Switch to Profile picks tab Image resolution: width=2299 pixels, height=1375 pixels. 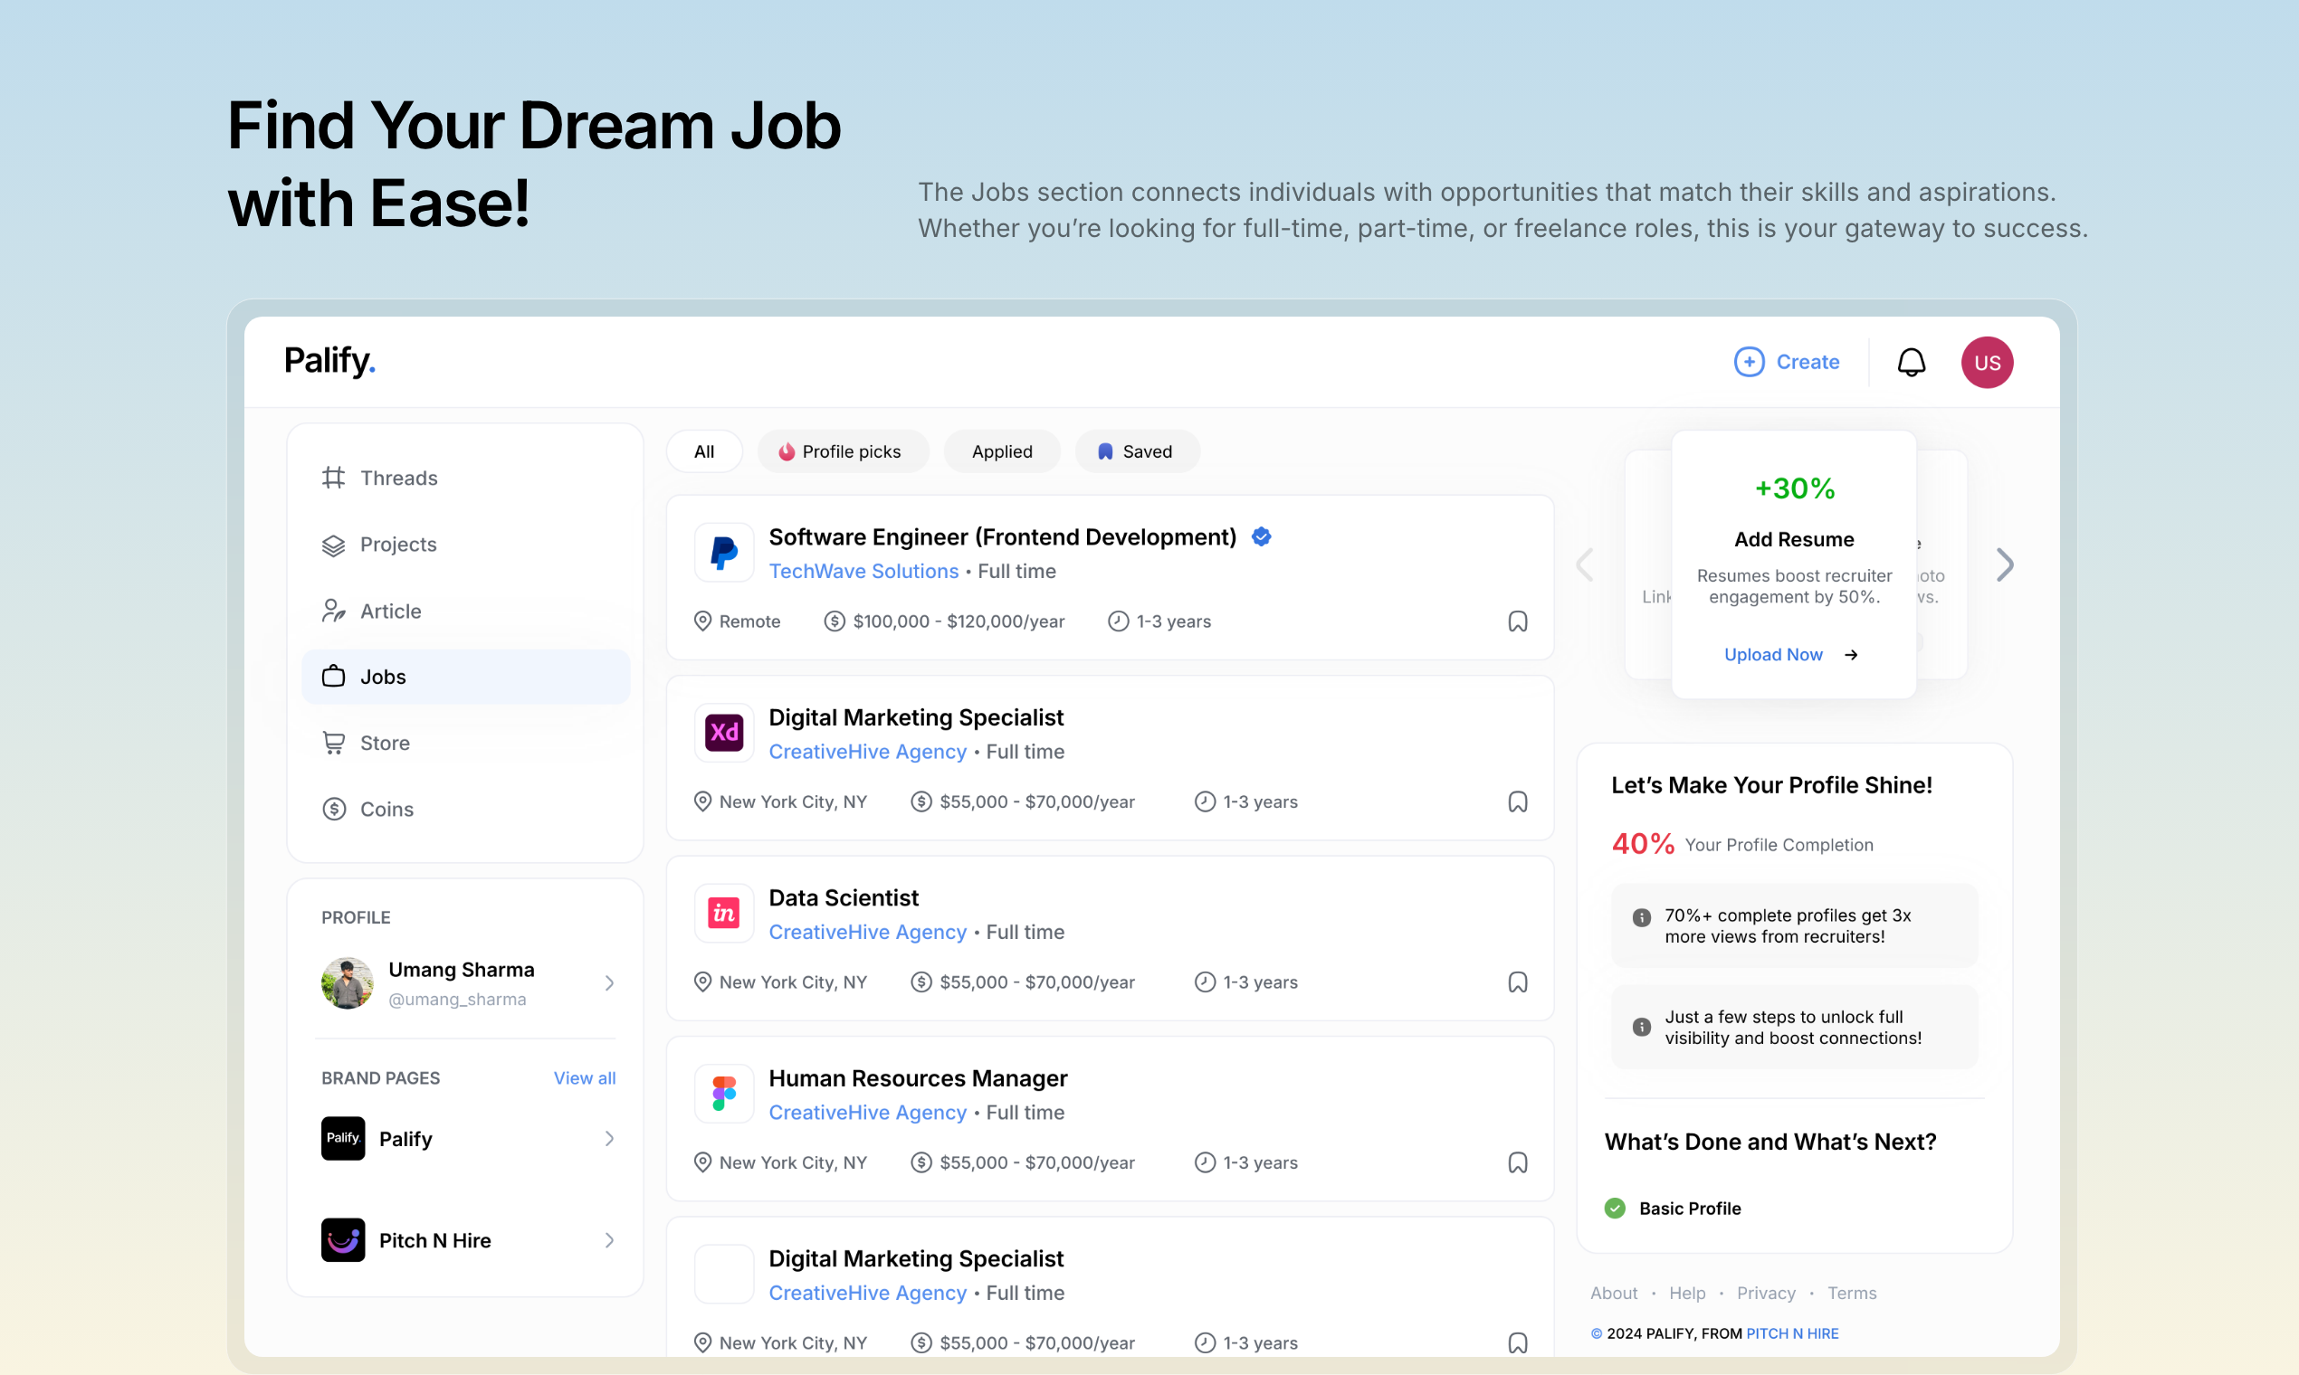[x=842, y=452]
